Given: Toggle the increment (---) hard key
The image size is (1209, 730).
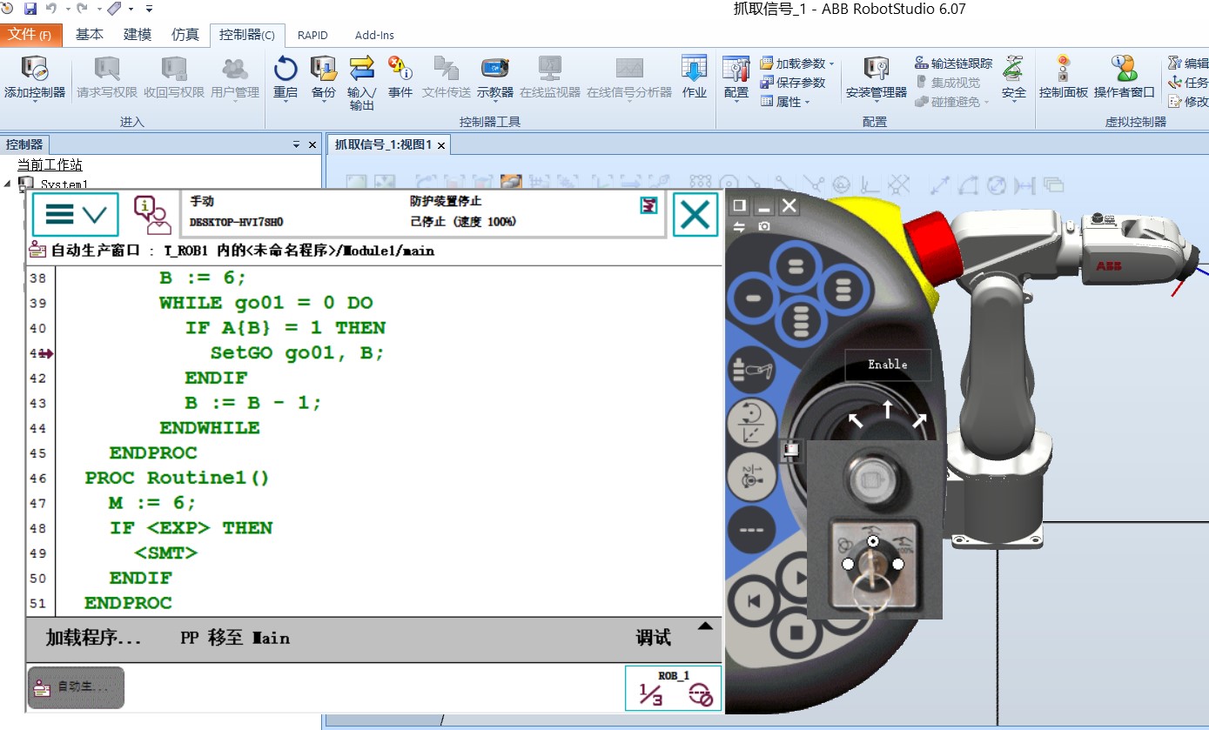Looking at the screenshot, I should point(750,531).
